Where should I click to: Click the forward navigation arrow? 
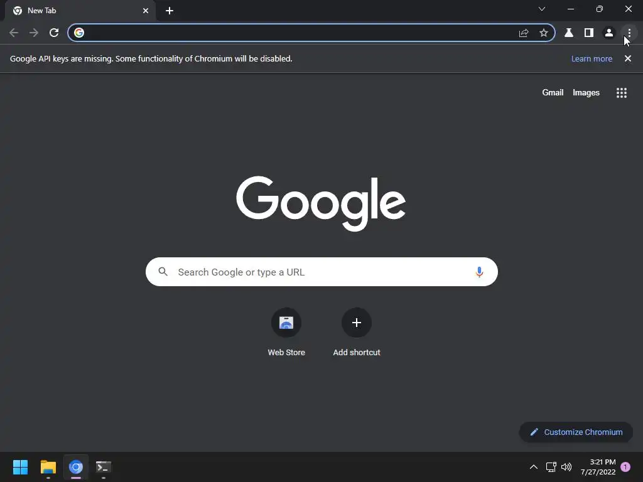[x=34, y=33]
